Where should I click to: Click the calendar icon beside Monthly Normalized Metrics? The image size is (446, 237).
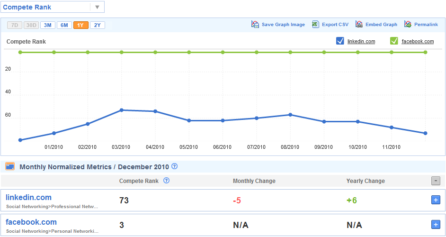click(x=10, y=166)
